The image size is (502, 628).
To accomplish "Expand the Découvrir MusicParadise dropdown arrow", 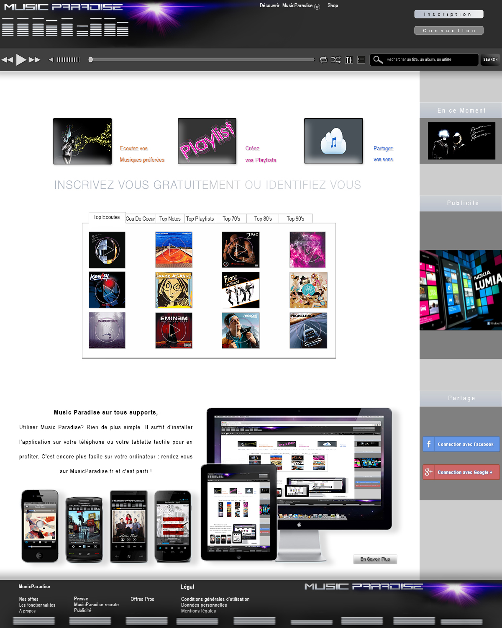I will pos(317,6).
